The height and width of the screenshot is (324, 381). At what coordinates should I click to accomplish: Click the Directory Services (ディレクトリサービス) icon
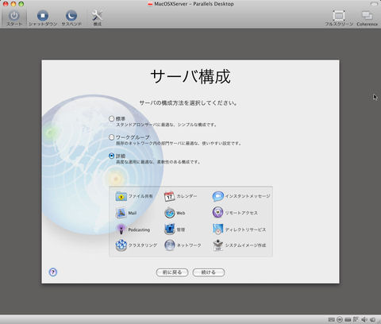click(x=217, y=229)
